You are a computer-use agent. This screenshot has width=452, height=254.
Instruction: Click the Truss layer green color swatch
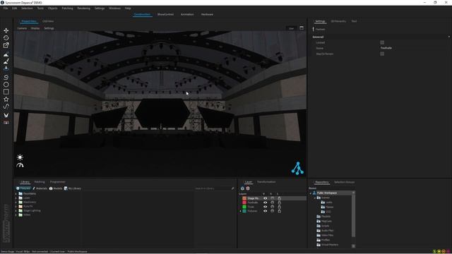click(x=244, y=207)
